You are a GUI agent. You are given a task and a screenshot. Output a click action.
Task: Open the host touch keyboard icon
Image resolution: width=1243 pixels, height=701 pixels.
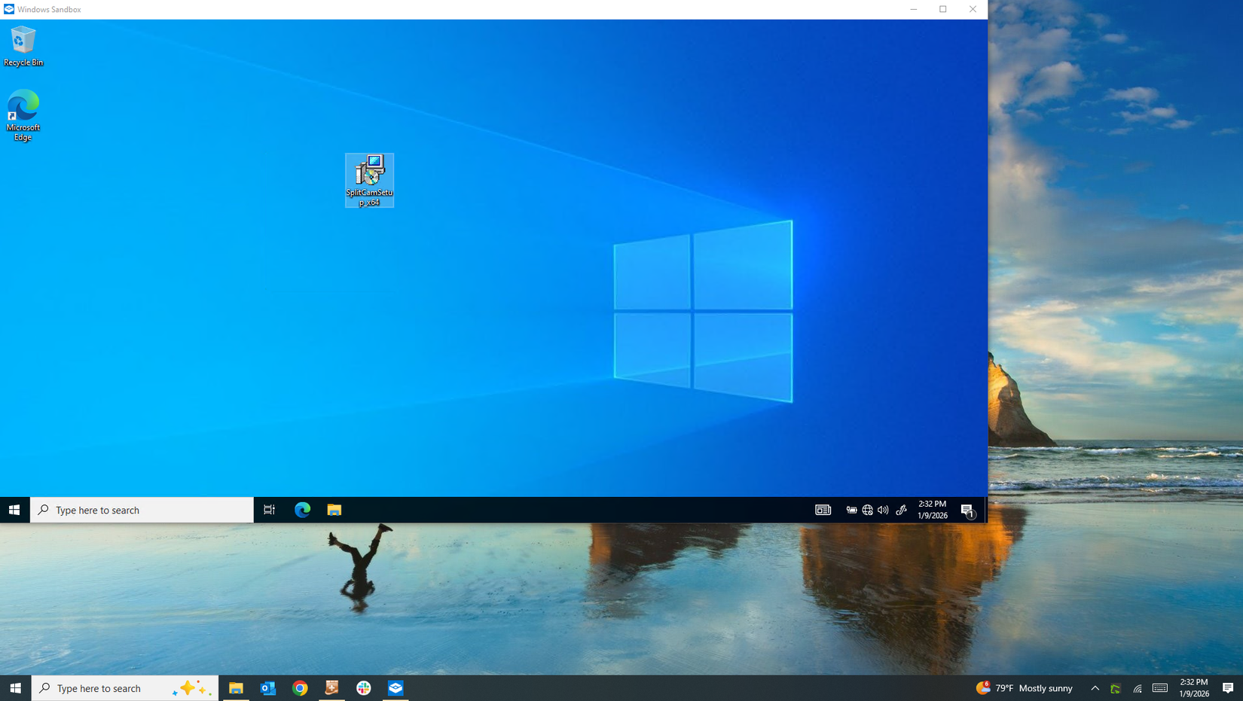[1159, 687]
